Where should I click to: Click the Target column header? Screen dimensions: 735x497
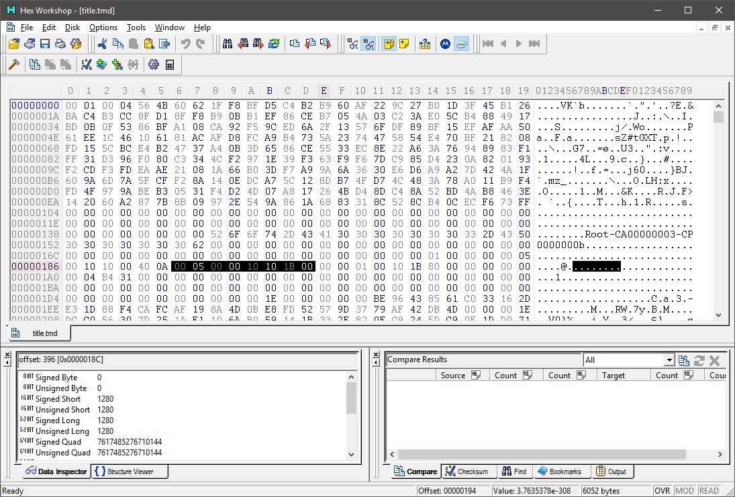click(x=624, y=375)
